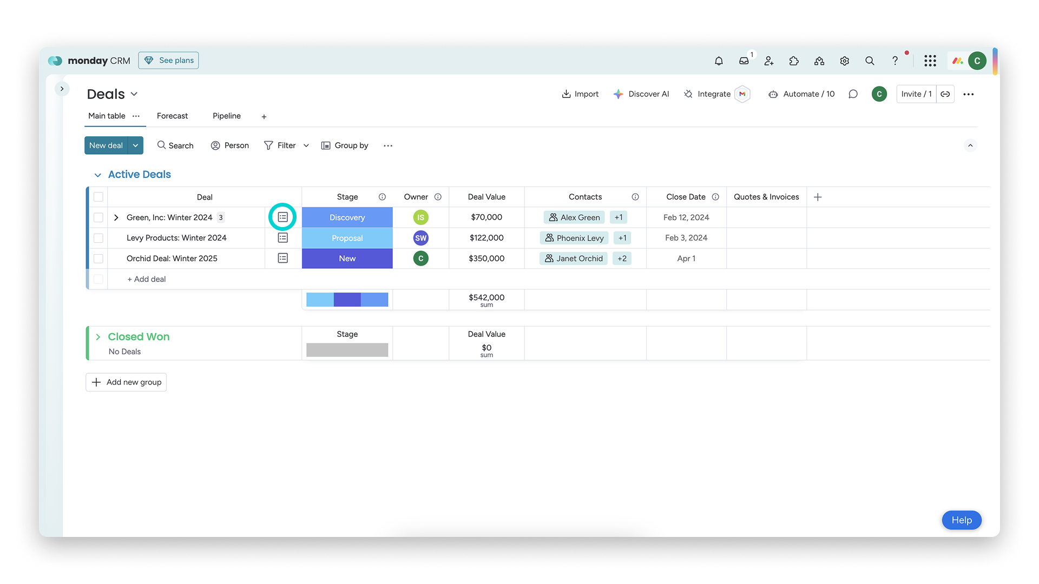Search deals in the board toolbar

175,145
